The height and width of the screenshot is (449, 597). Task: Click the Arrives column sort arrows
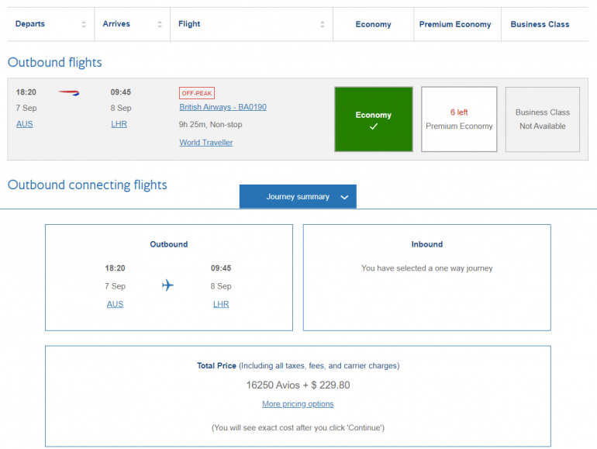(160, 25)
